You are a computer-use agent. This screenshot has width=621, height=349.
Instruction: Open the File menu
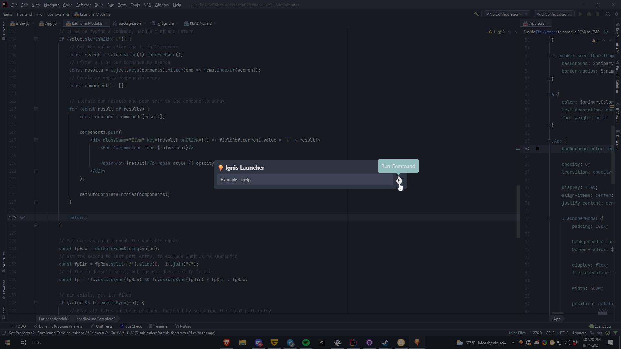[x=14, y=5]
